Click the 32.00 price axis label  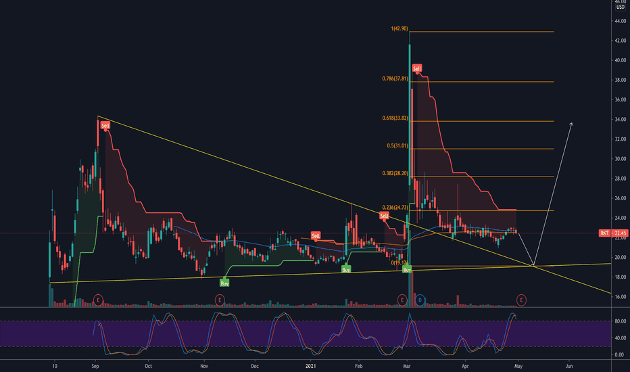[620, 139]
